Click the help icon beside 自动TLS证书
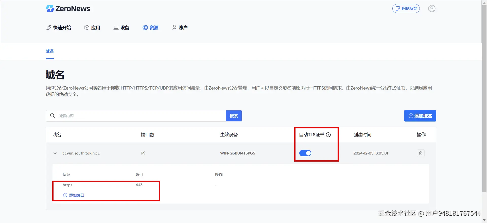The image size is (487, 223). (x=328, y=135)
